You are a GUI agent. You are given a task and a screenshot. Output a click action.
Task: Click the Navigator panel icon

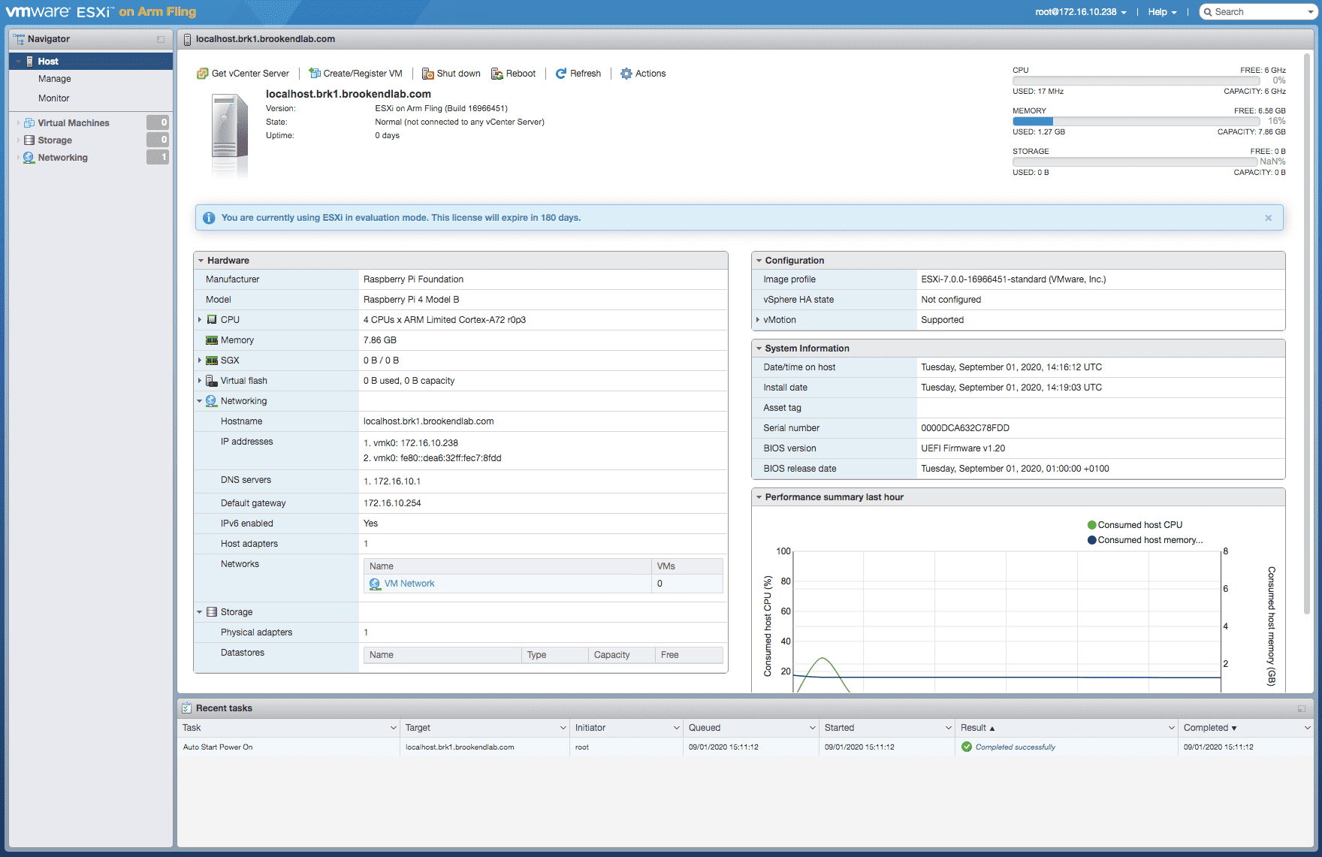point(19,39)
